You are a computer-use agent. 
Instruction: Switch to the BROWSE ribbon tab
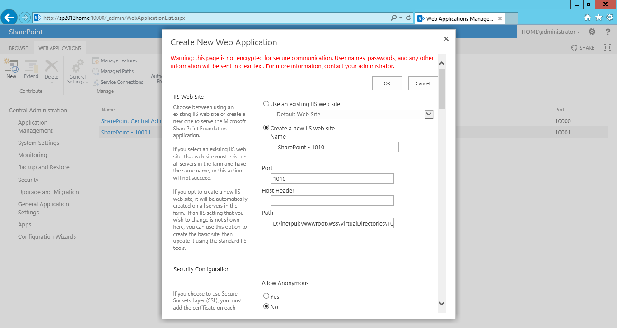click(x=19, y=48)
